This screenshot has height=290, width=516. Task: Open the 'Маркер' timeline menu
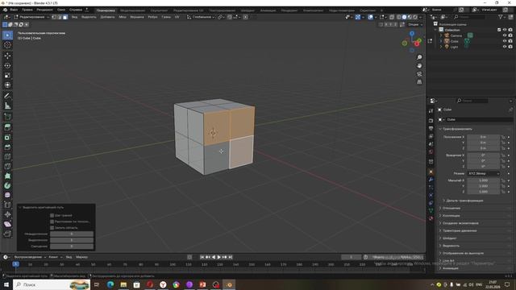(x=81, y=257)
